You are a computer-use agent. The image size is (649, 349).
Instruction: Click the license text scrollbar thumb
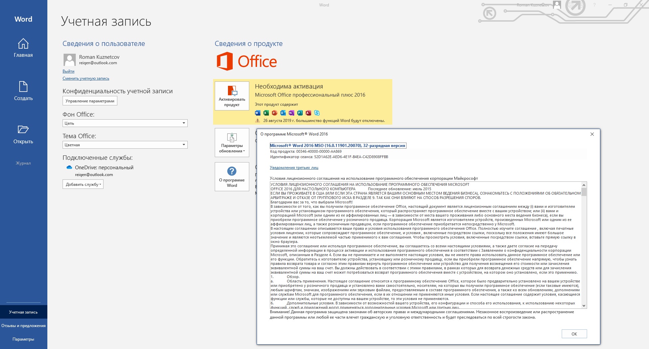pyautogui.click(x=584, y=192)
